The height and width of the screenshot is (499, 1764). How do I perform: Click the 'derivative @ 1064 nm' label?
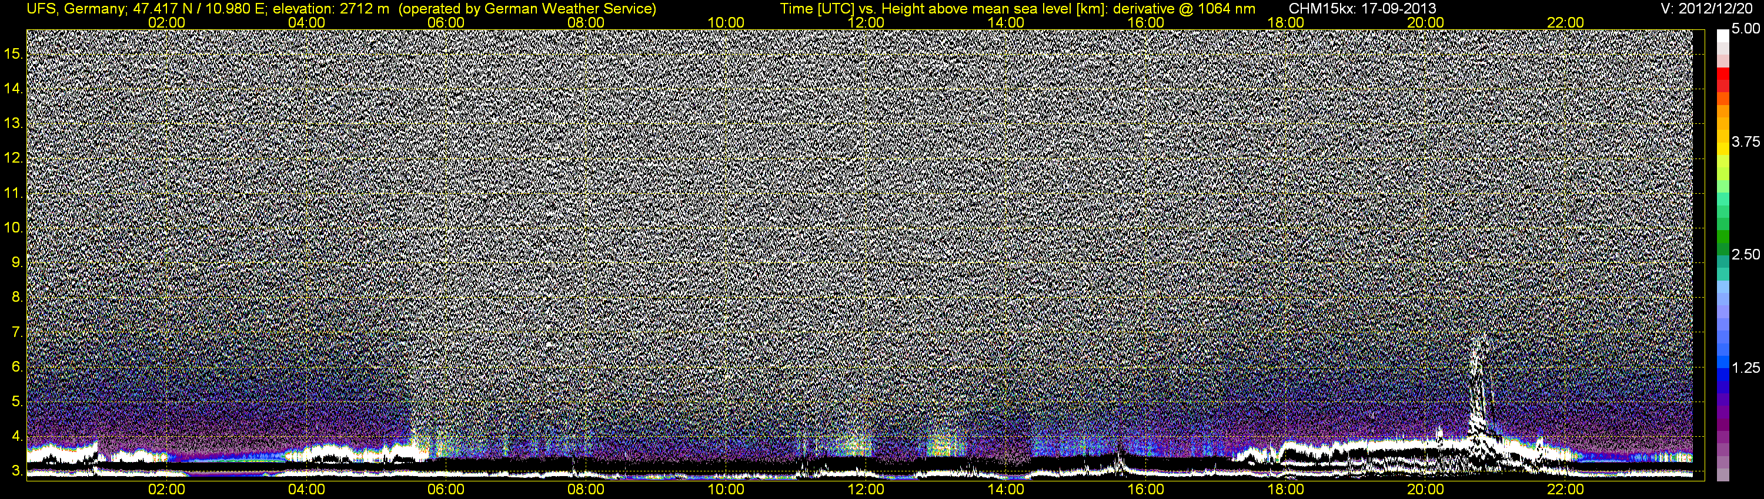(1184, 9)
